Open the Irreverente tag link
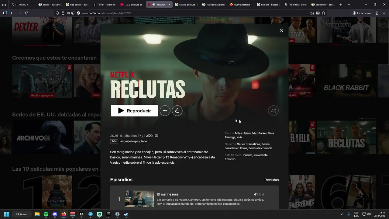389x219 pixels. coord(261,155)
